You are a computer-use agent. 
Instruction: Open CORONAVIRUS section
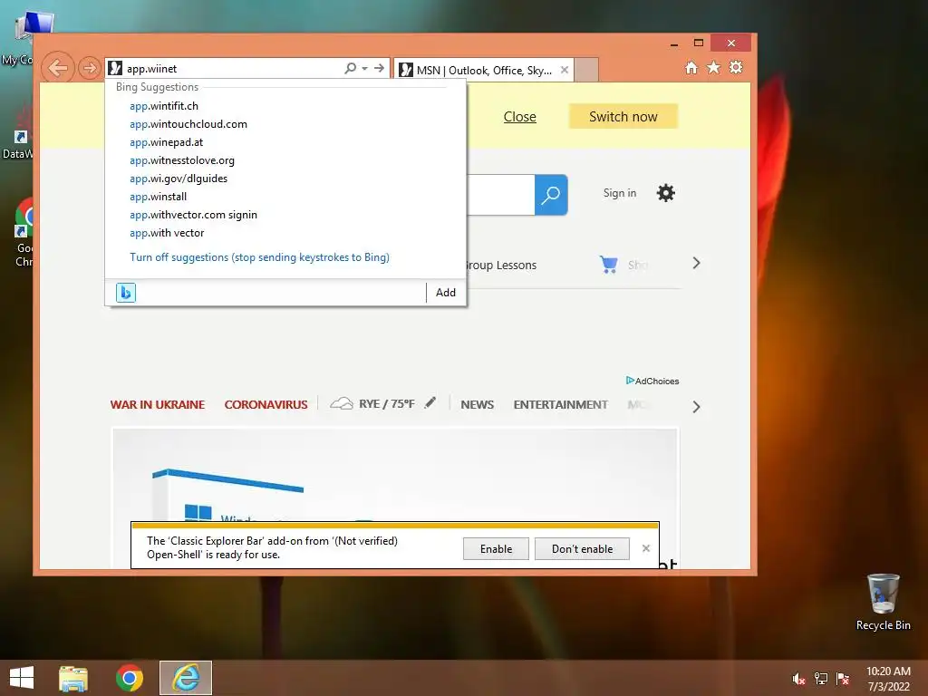point(266,405)
